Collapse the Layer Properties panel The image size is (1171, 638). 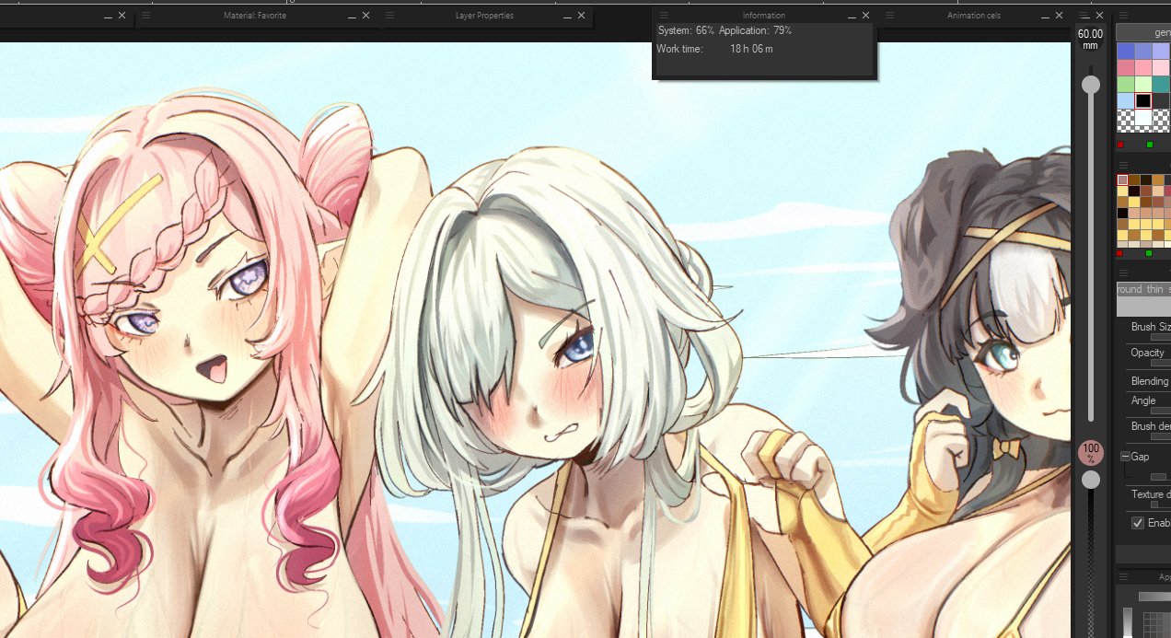pos(567,17)
